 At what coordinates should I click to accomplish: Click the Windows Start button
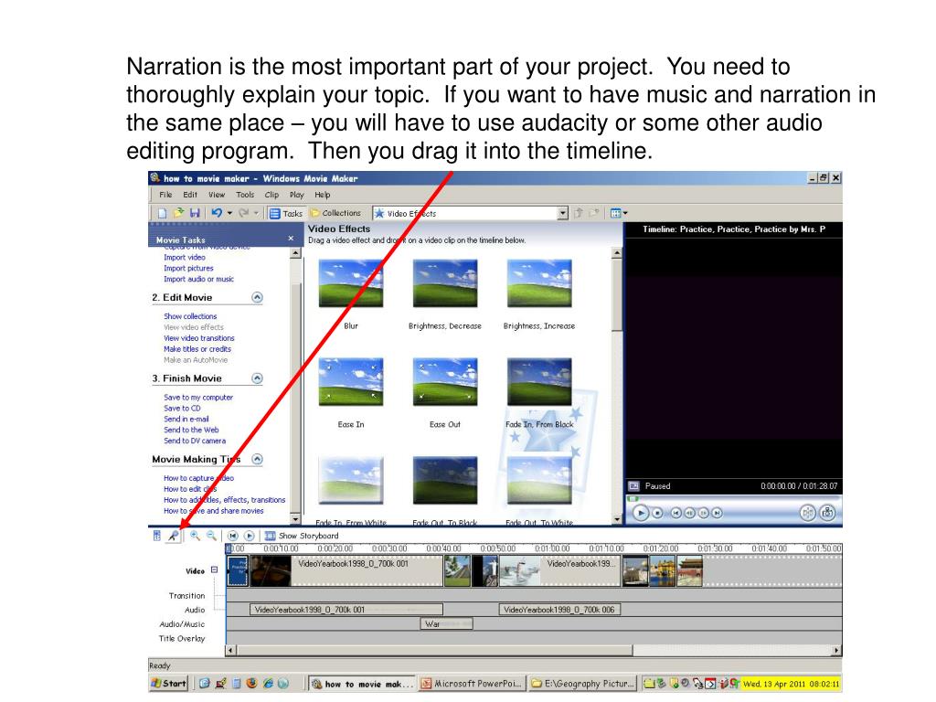[168, 684]
